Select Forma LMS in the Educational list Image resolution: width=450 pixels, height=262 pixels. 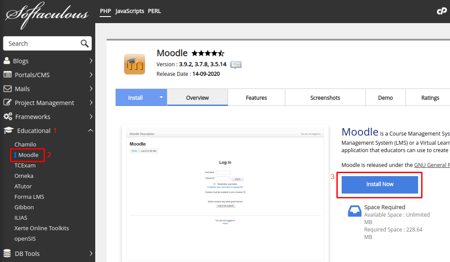pyautogui.click(x=29, y=197)
